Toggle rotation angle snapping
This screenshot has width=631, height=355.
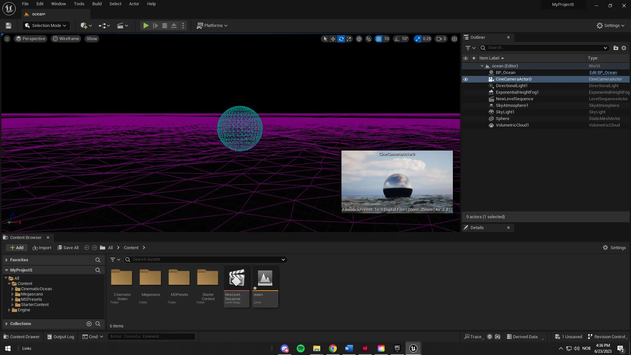pos(397,39)
